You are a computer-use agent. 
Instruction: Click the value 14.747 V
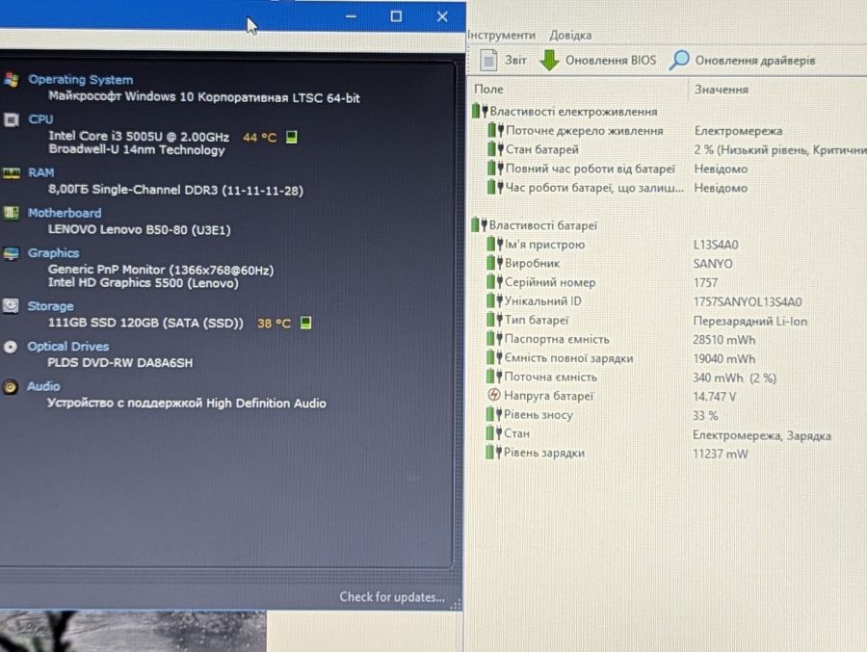tap(715, 397)
